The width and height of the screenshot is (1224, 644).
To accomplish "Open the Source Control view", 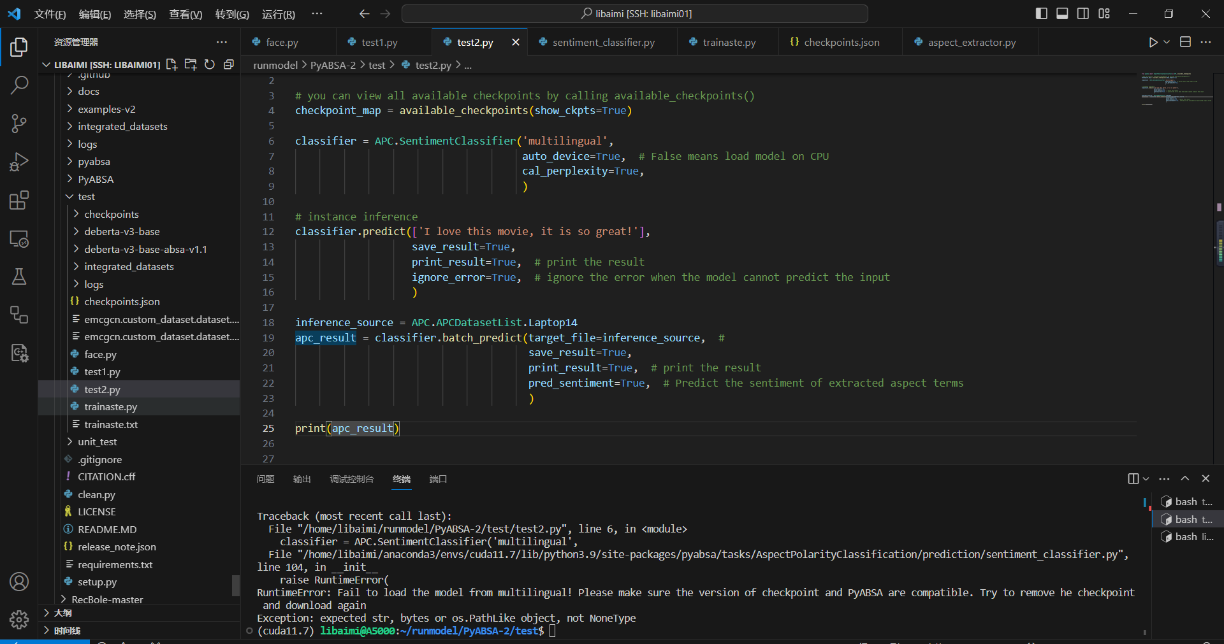I will [x=19, y=124].
